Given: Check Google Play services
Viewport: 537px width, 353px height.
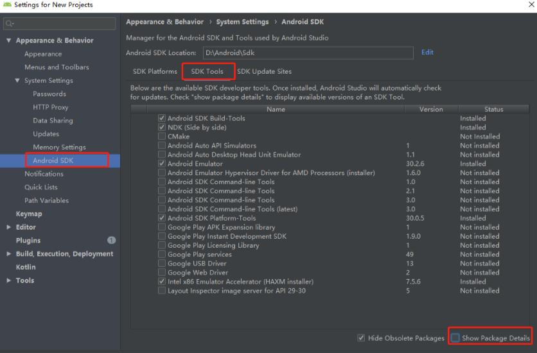Looking at the screenshot, I should click(162, 254).
